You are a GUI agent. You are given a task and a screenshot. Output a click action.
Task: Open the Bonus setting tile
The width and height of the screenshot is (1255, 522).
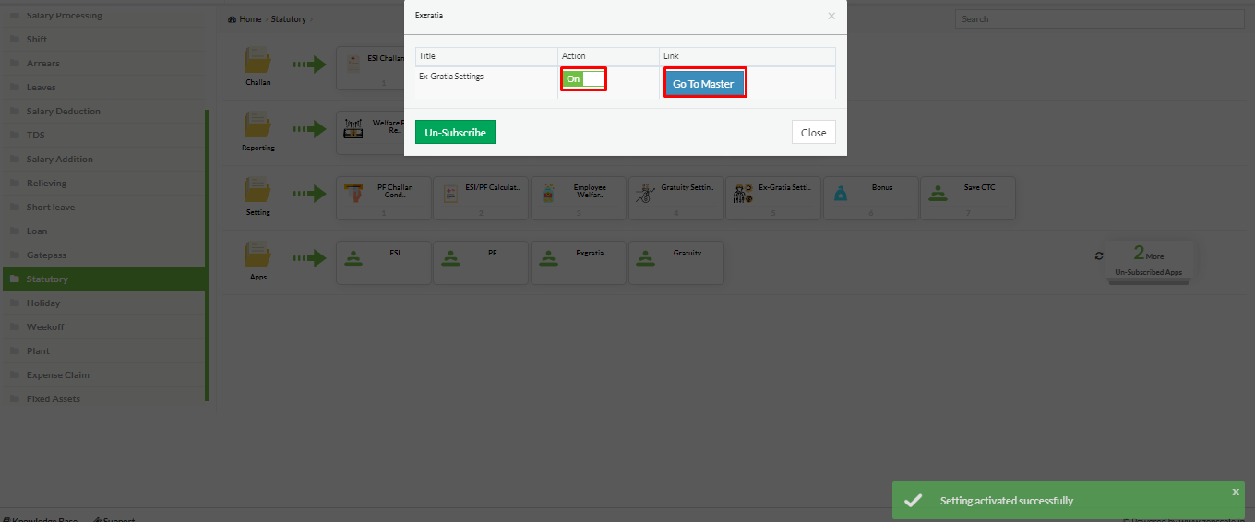pos(871,198)
